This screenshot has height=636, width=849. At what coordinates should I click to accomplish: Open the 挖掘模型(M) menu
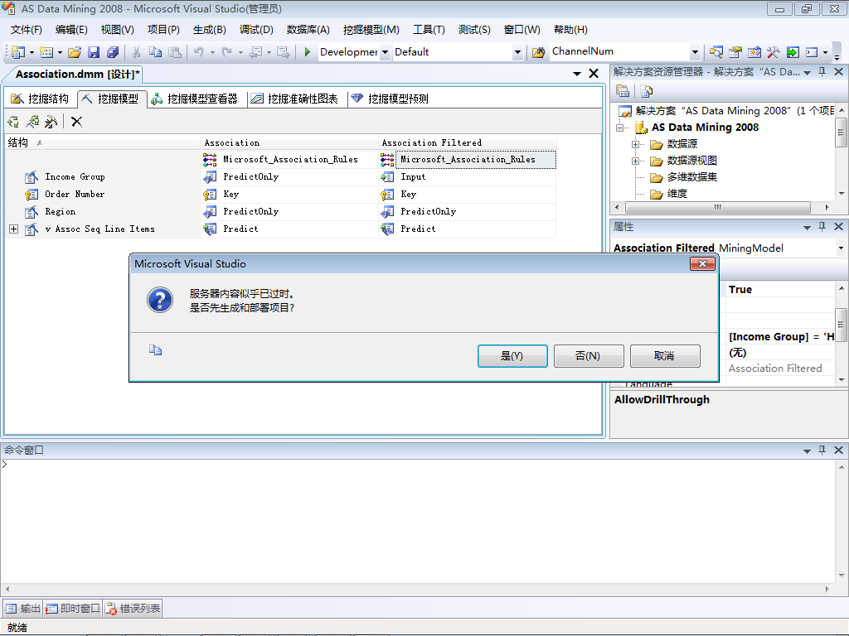tap(371, 30)
